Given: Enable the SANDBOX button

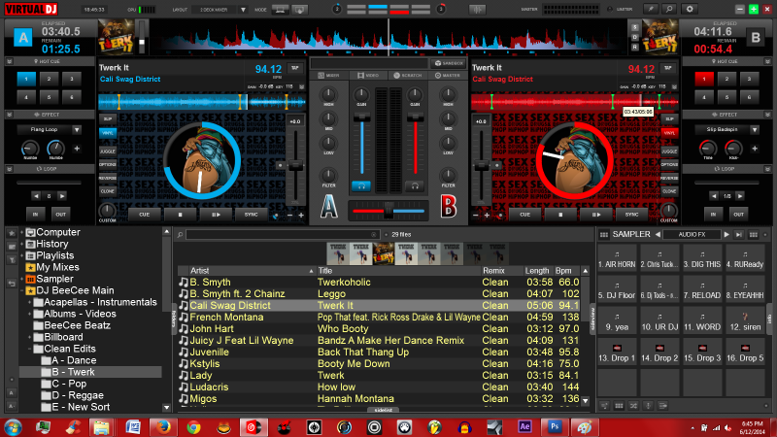Looking at the screenshot, I should (449, 63).
